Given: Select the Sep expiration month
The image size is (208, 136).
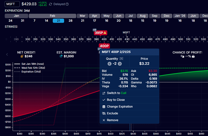Looking at the screenshot, I should point(155,16).
